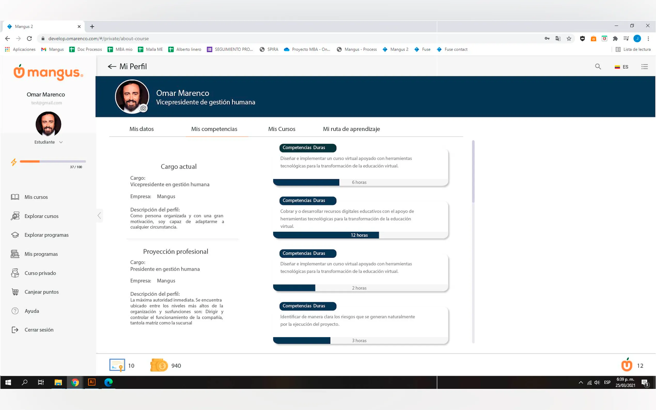Image resolution: width=656 pixels, height=410 pixels.
Task: Open Canjear puntos cart icon
Action: pos(15,292)
